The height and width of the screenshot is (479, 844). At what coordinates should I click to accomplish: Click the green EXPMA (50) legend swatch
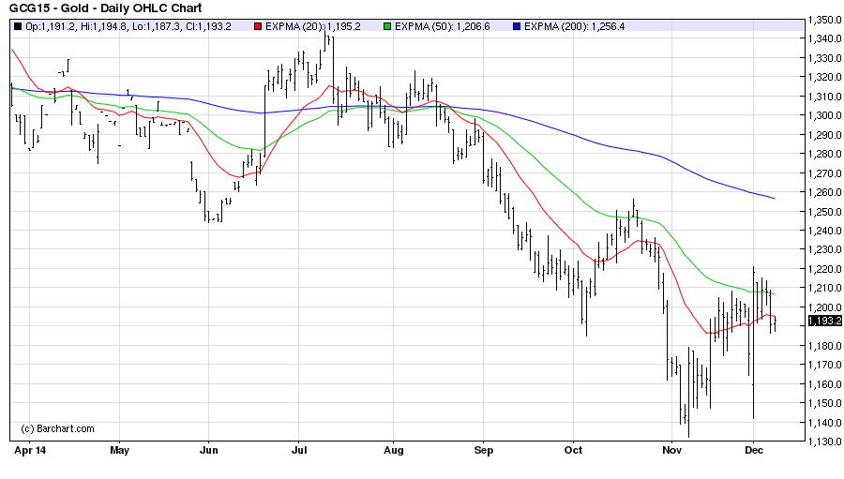click(x=386, y=26)
